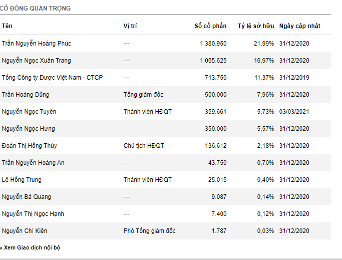Screen dimensions: 342x260
Task: Click the CỔ ĐÔNG QUAN TRỌNG section title
Action: [x=36, y=9]
